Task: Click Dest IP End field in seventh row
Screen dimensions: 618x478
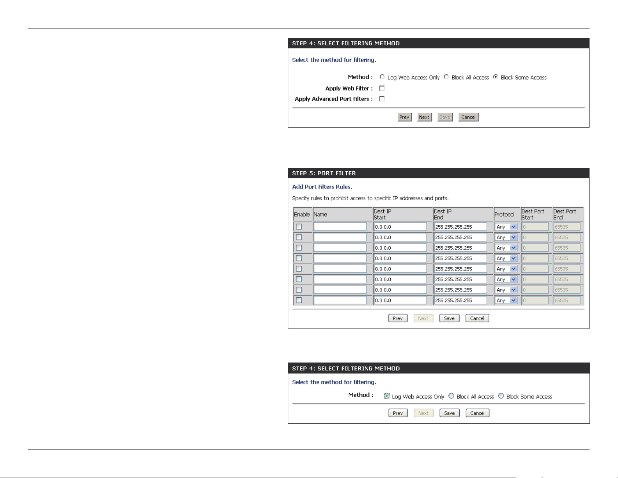Action: 460,290
